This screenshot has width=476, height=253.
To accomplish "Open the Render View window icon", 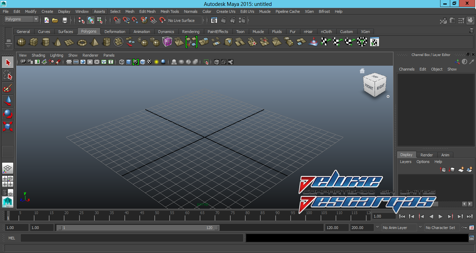I will (x=214, y=21).
